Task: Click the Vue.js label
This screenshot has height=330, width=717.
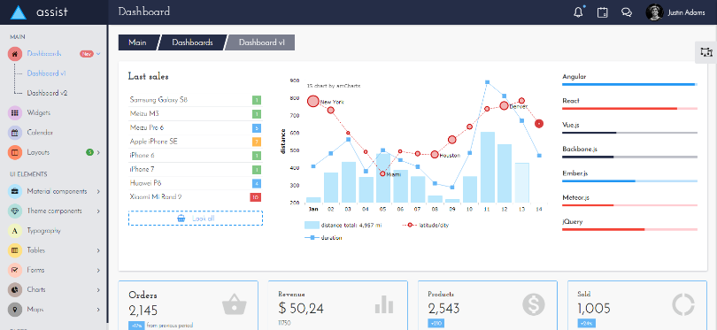Action: click(x=571, y=125)
